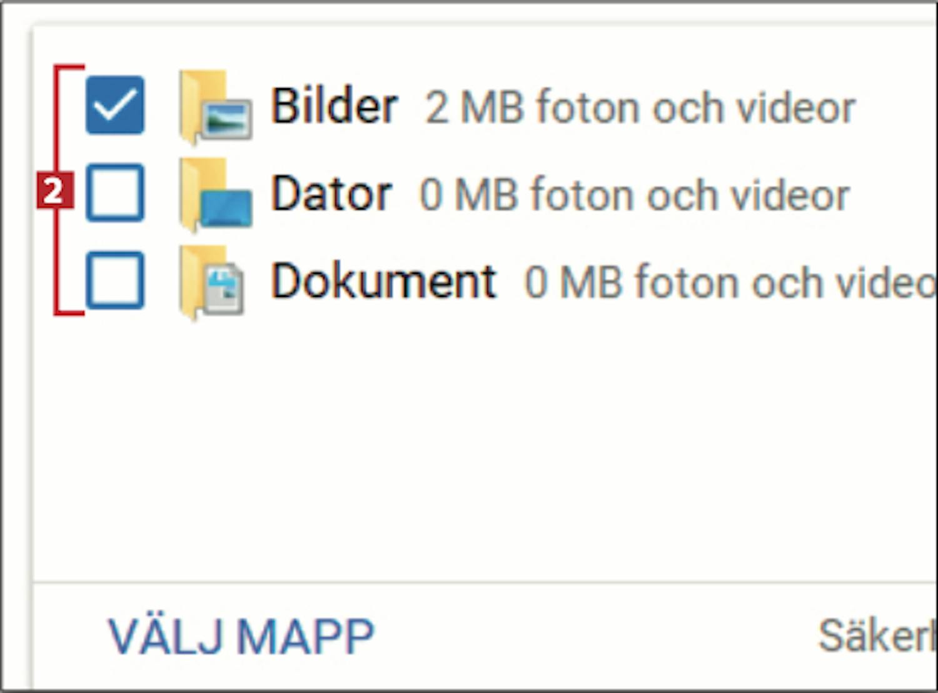Viewport: 938px width, 693px height.
Task: Click the Dator computer folder icon
Action: tap(216, 194)
